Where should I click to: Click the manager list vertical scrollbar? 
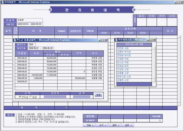(154, 64)
